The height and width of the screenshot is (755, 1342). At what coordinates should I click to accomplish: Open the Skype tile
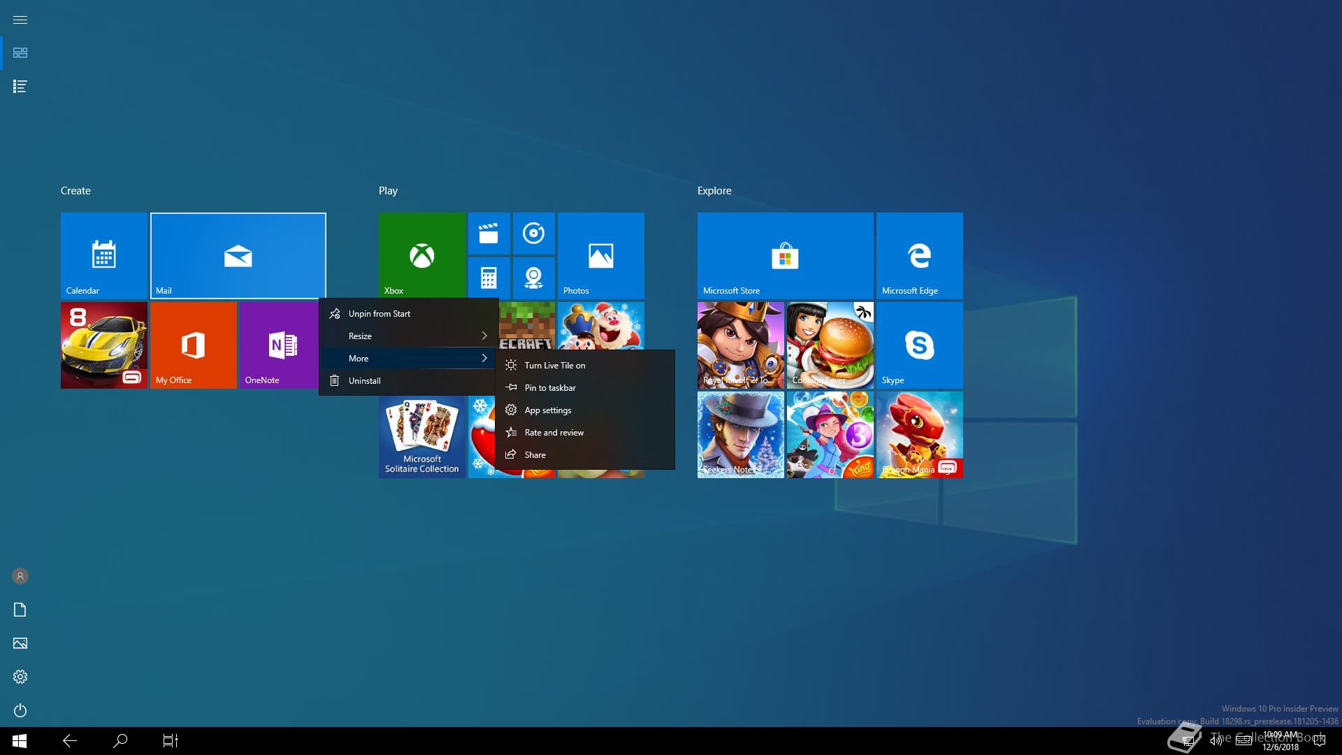point(919,345)
